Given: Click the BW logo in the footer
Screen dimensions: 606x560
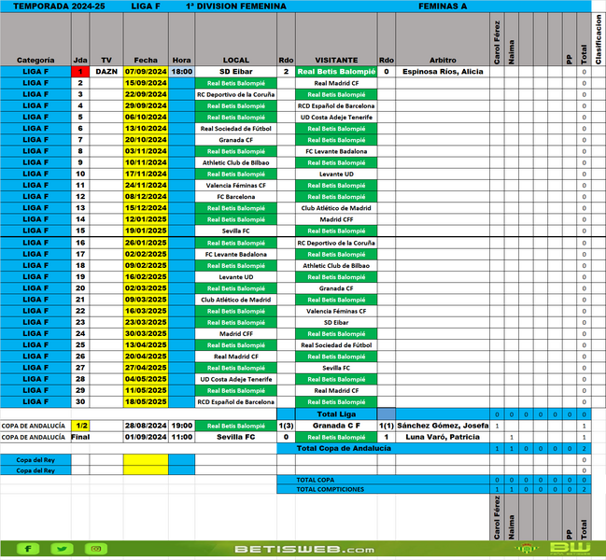Looking at the screenshot, I should click(x=570, y=549).
